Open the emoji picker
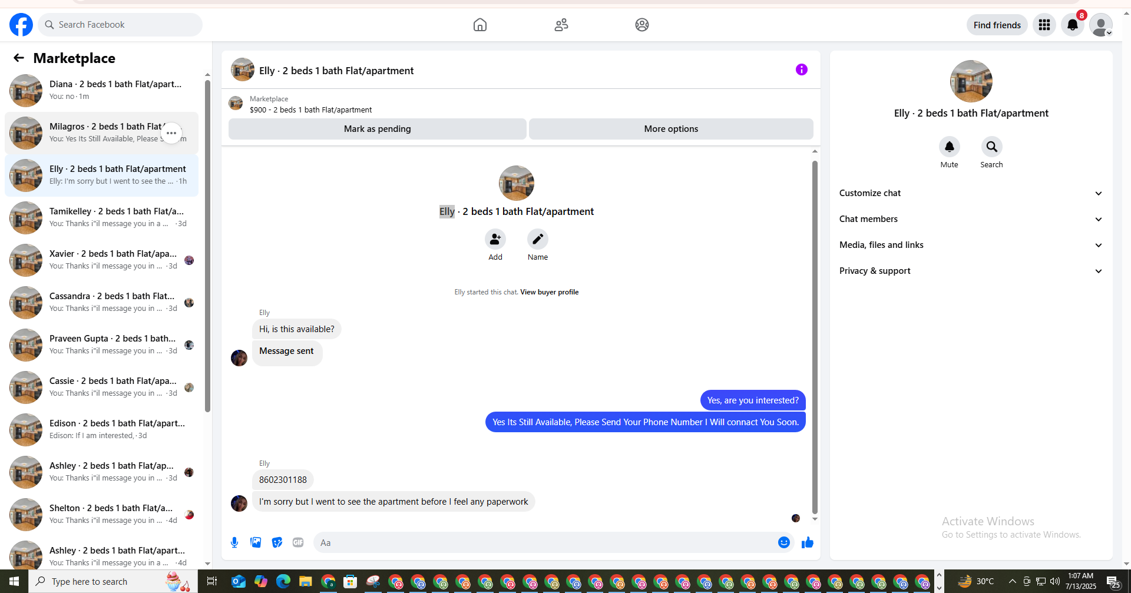 (x=784, y=542)
